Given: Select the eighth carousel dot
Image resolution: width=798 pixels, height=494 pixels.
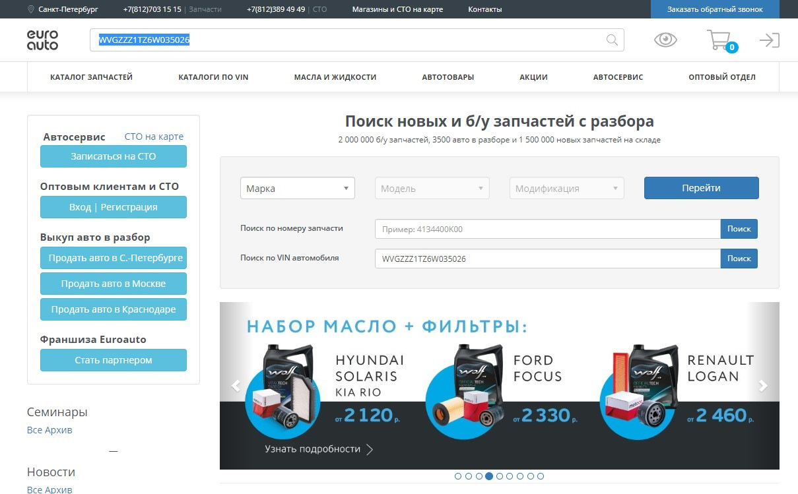Looking at the screenshot, I should click(530, 476).
